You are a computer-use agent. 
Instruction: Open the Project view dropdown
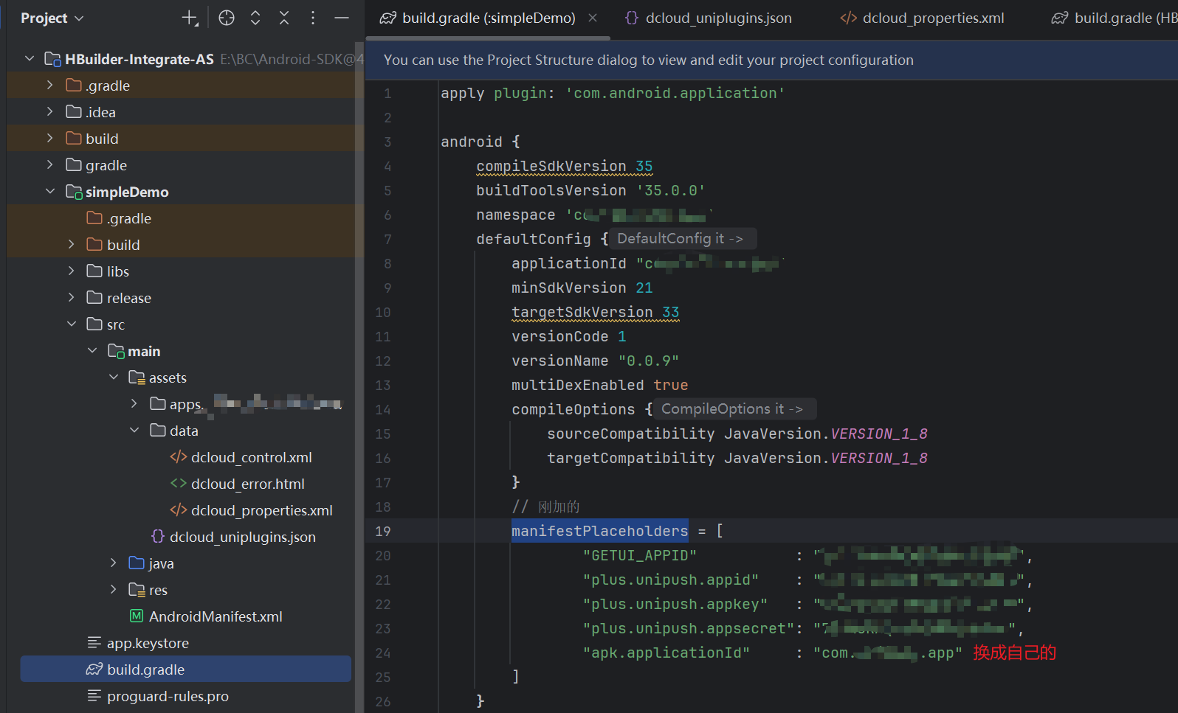pyautogui.click(x=52, y=18)
